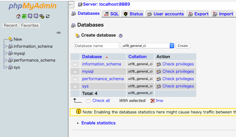Click the link chain icon in sidebar

click(x=59, y=32)
